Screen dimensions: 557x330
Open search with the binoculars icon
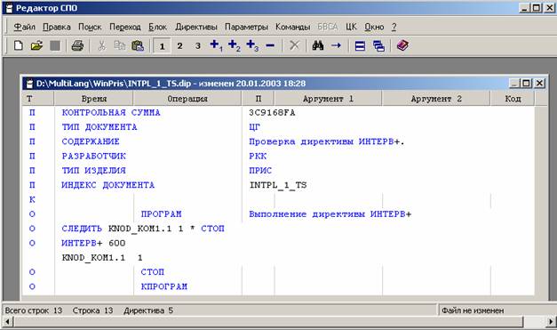click(317, 45)
